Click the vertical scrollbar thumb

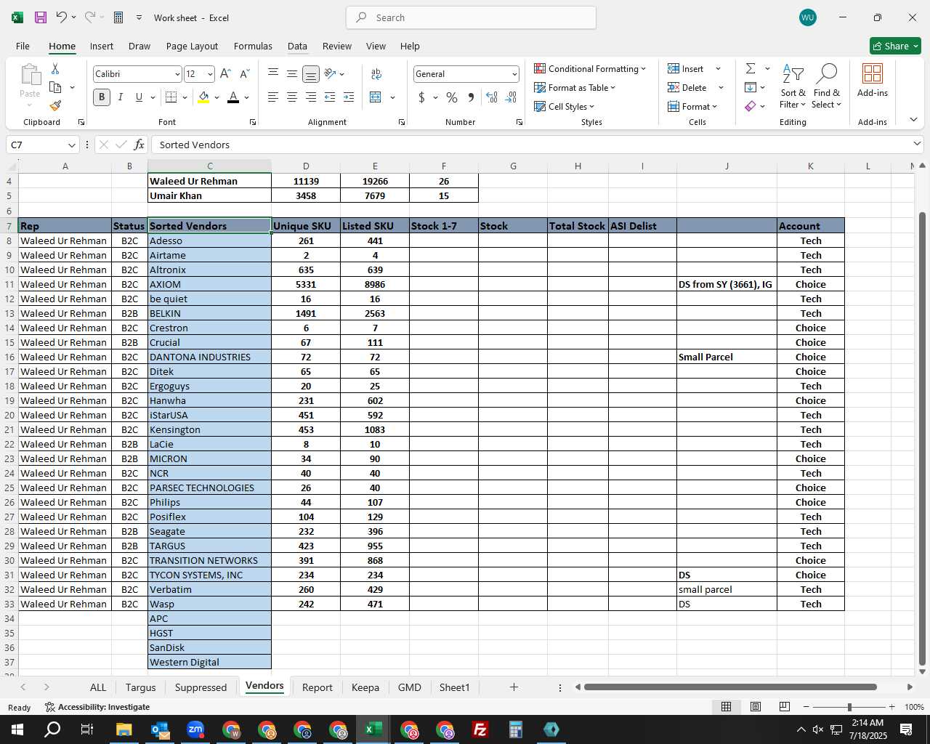pyautogui.click(x=922, y=438)
